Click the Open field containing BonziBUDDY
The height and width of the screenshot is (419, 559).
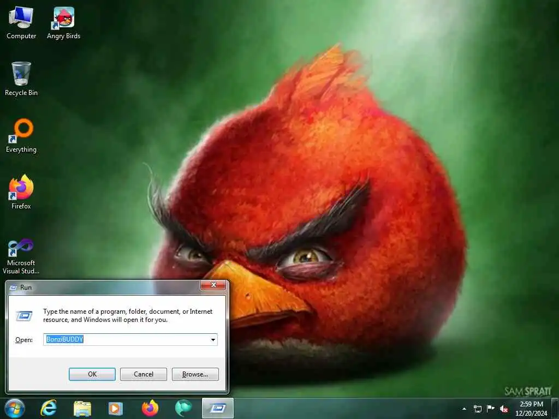coord(130,339)
